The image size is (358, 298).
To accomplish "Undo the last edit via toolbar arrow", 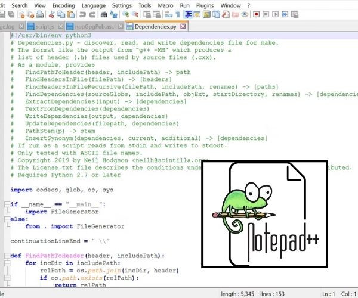I will [82, 14].
